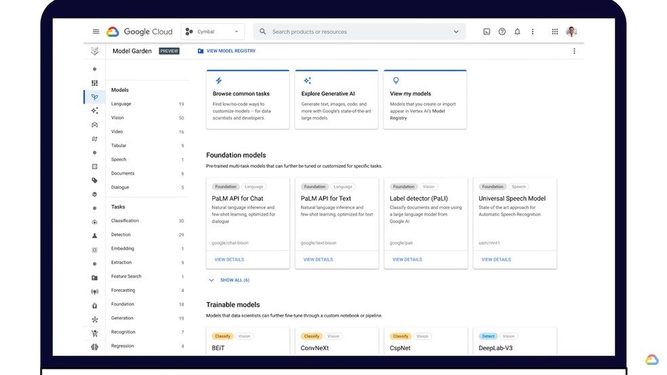Open Explore Generative AI card
Image resolution: width=667 pixels, height=375 pixels.
point(336,100)
